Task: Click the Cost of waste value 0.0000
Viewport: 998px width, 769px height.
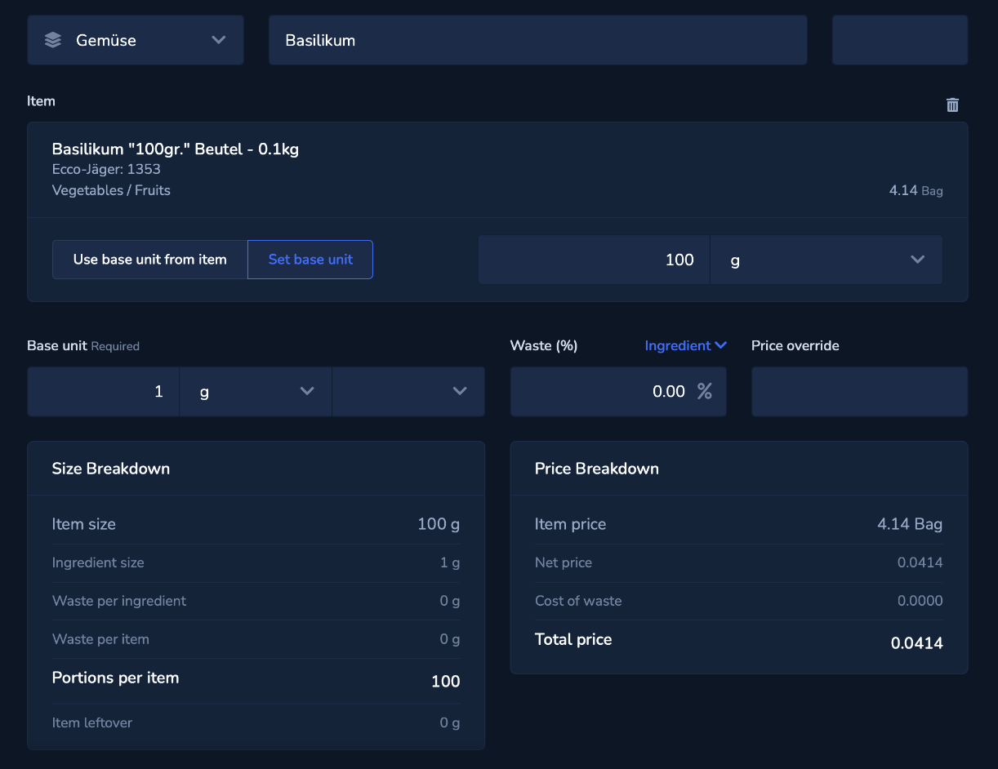Action: (x=920, y=601)
